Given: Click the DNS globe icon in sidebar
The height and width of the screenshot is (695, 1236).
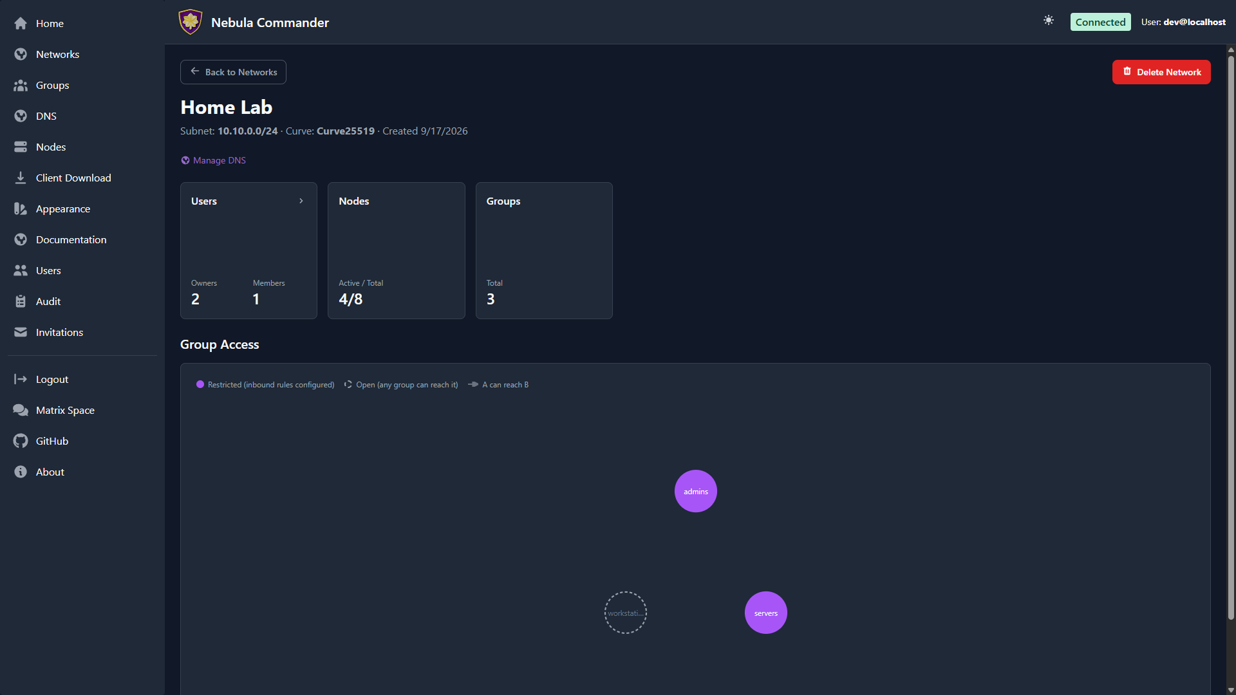Looking at the screenshot, I should click(21, 116).
